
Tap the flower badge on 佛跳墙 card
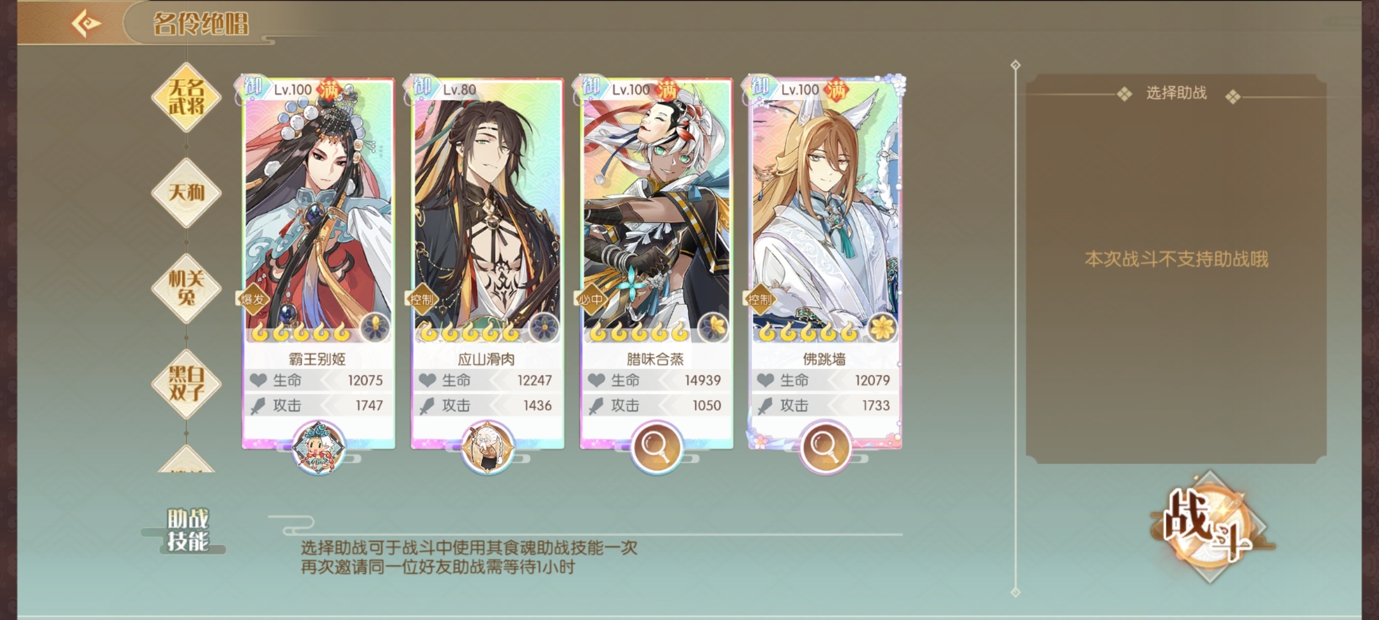(x=882, y=328)
